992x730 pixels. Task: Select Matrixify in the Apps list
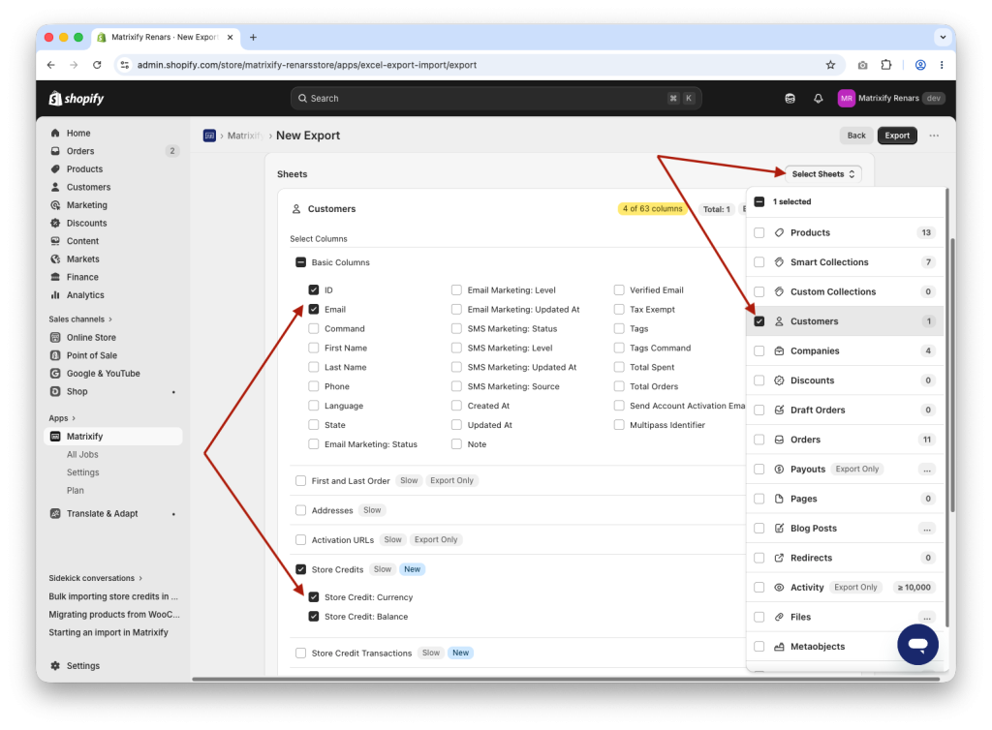[x=113, y=436]
